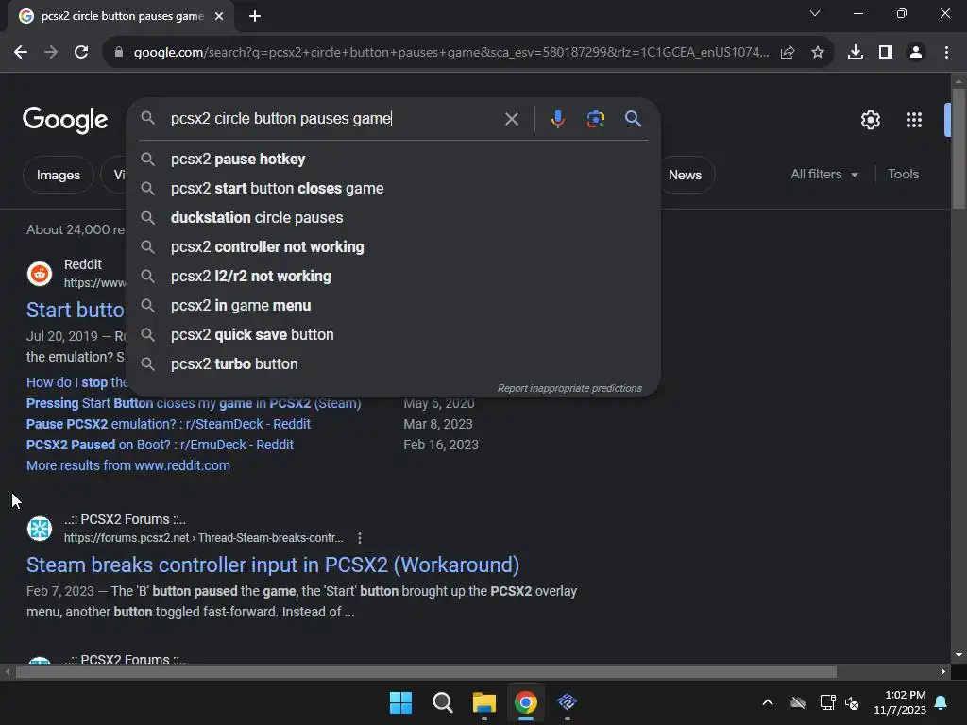Open a new browser tab

pyautogui.click(x=255, y=16)
